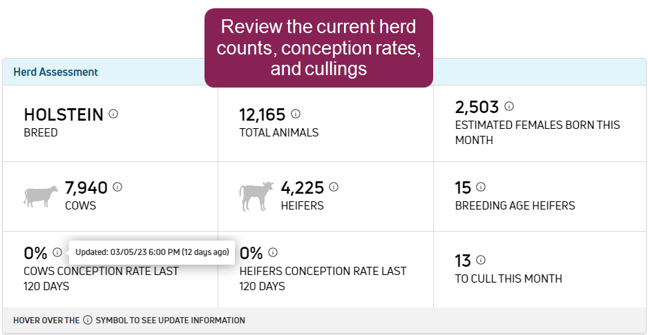Click info symbol in hover footer note
This screenshot has height=335, width=648.
point(88,321)
